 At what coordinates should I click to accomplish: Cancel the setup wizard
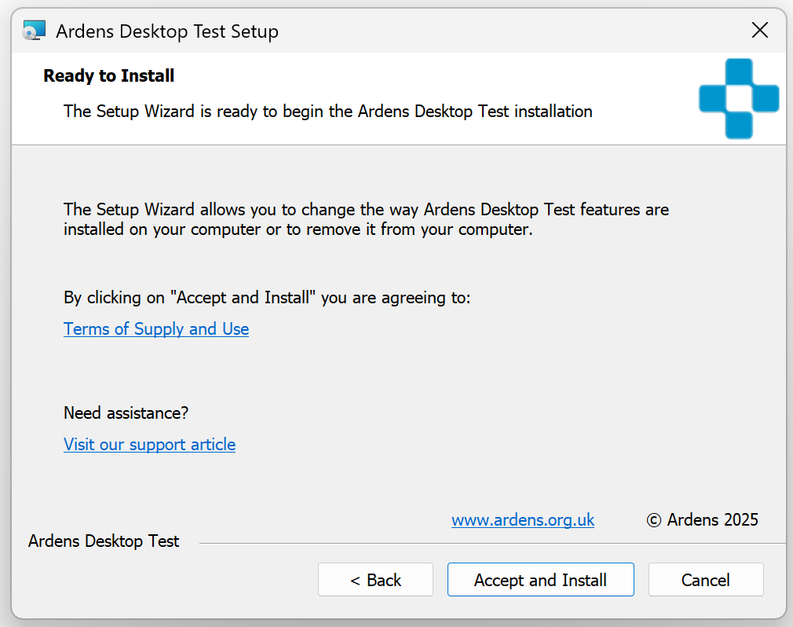pos(706,579)
